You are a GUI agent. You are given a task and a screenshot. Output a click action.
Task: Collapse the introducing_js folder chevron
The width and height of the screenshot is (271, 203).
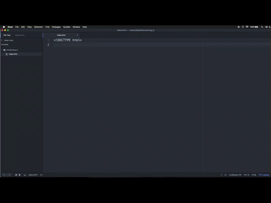2,50
